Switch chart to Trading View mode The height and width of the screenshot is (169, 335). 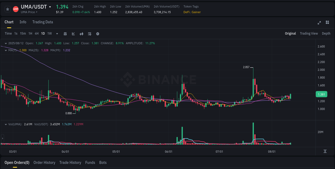pos(309,34)
